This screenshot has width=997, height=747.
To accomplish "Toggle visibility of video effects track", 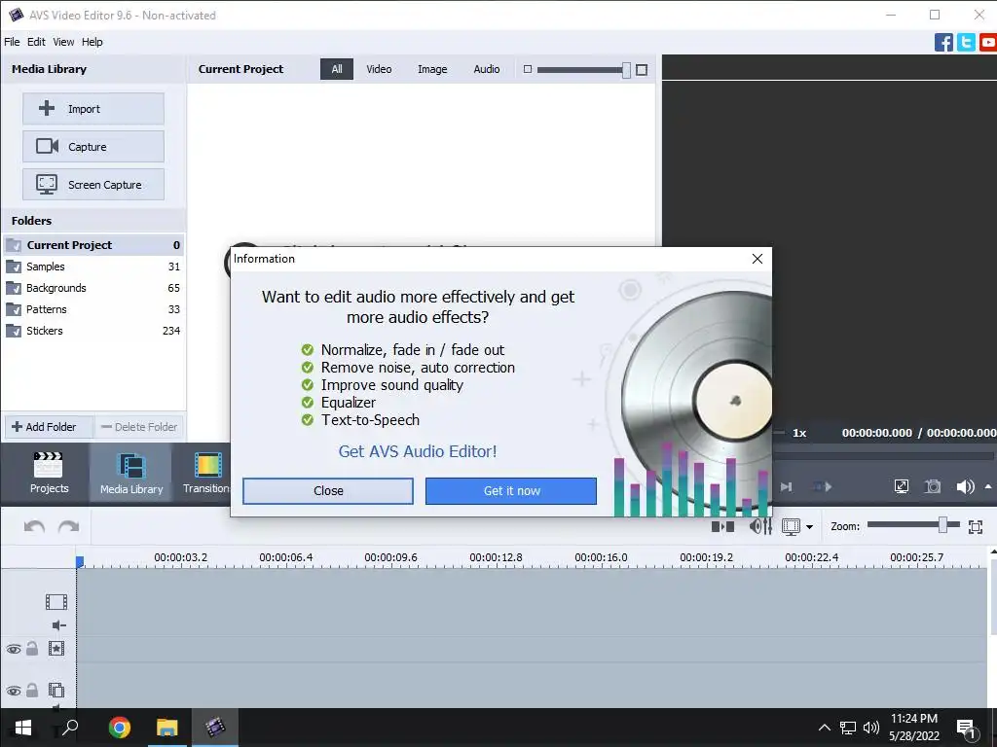I will click(14, 649).
